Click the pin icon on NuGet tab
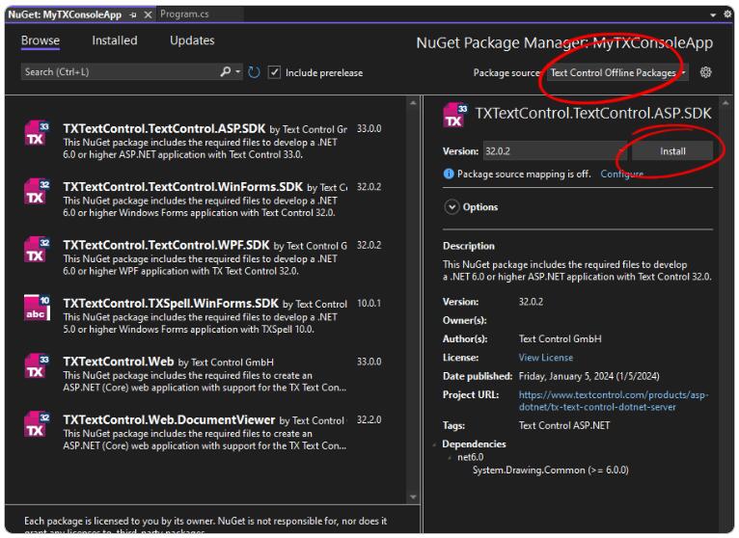739x538 pixels. coord(133,15)
